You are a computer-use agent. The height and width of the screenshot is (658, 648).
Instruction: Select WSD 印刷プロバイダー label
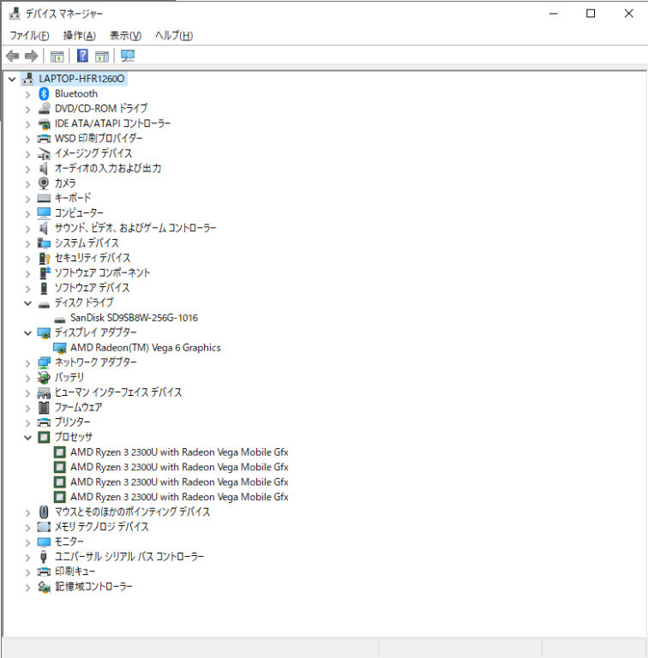[x=99, y=139]
